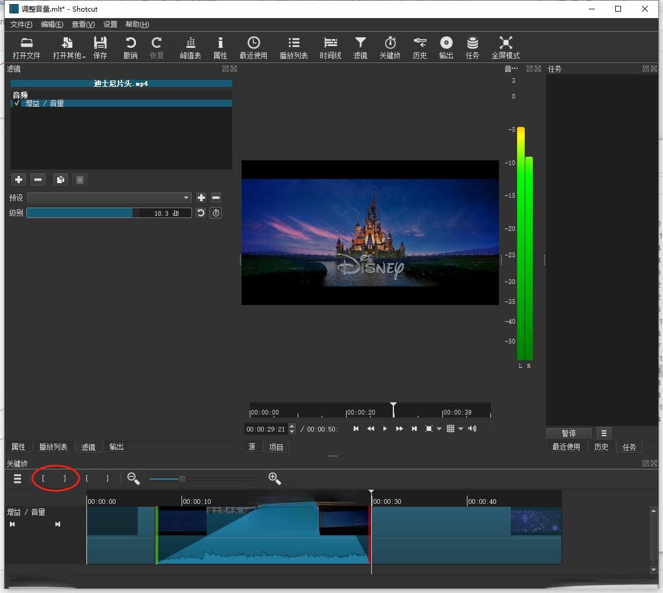Enter 全屏模式 fullscreen mode

click(505, 48)
